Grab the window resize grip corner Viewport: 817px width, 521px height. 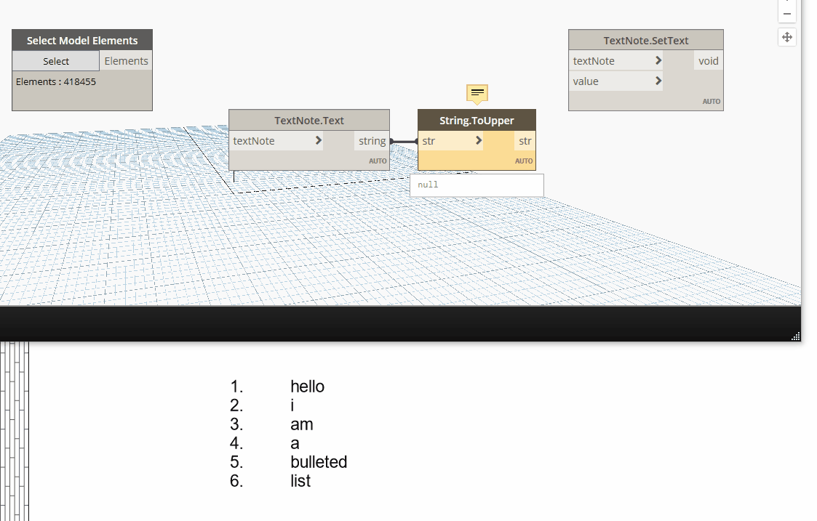[795, 336]
